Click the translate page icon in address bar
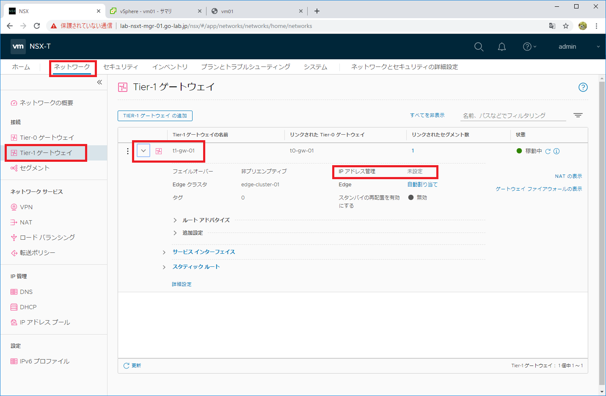This screenshot has width=606, height=396. tap(552, 26)
